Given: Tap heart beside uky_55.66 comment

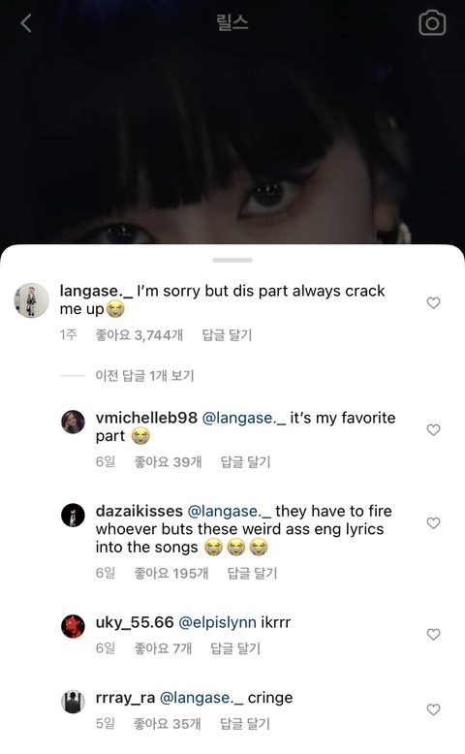Looking at the screenshot, I should 433,634.
